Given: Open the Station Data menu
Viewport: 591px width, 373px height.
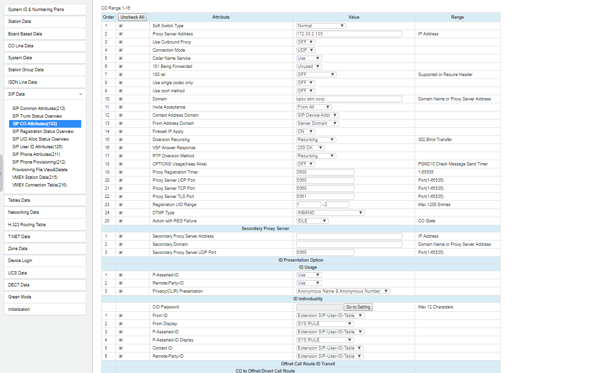Looking at the screenshot, I should click(46, 22).
